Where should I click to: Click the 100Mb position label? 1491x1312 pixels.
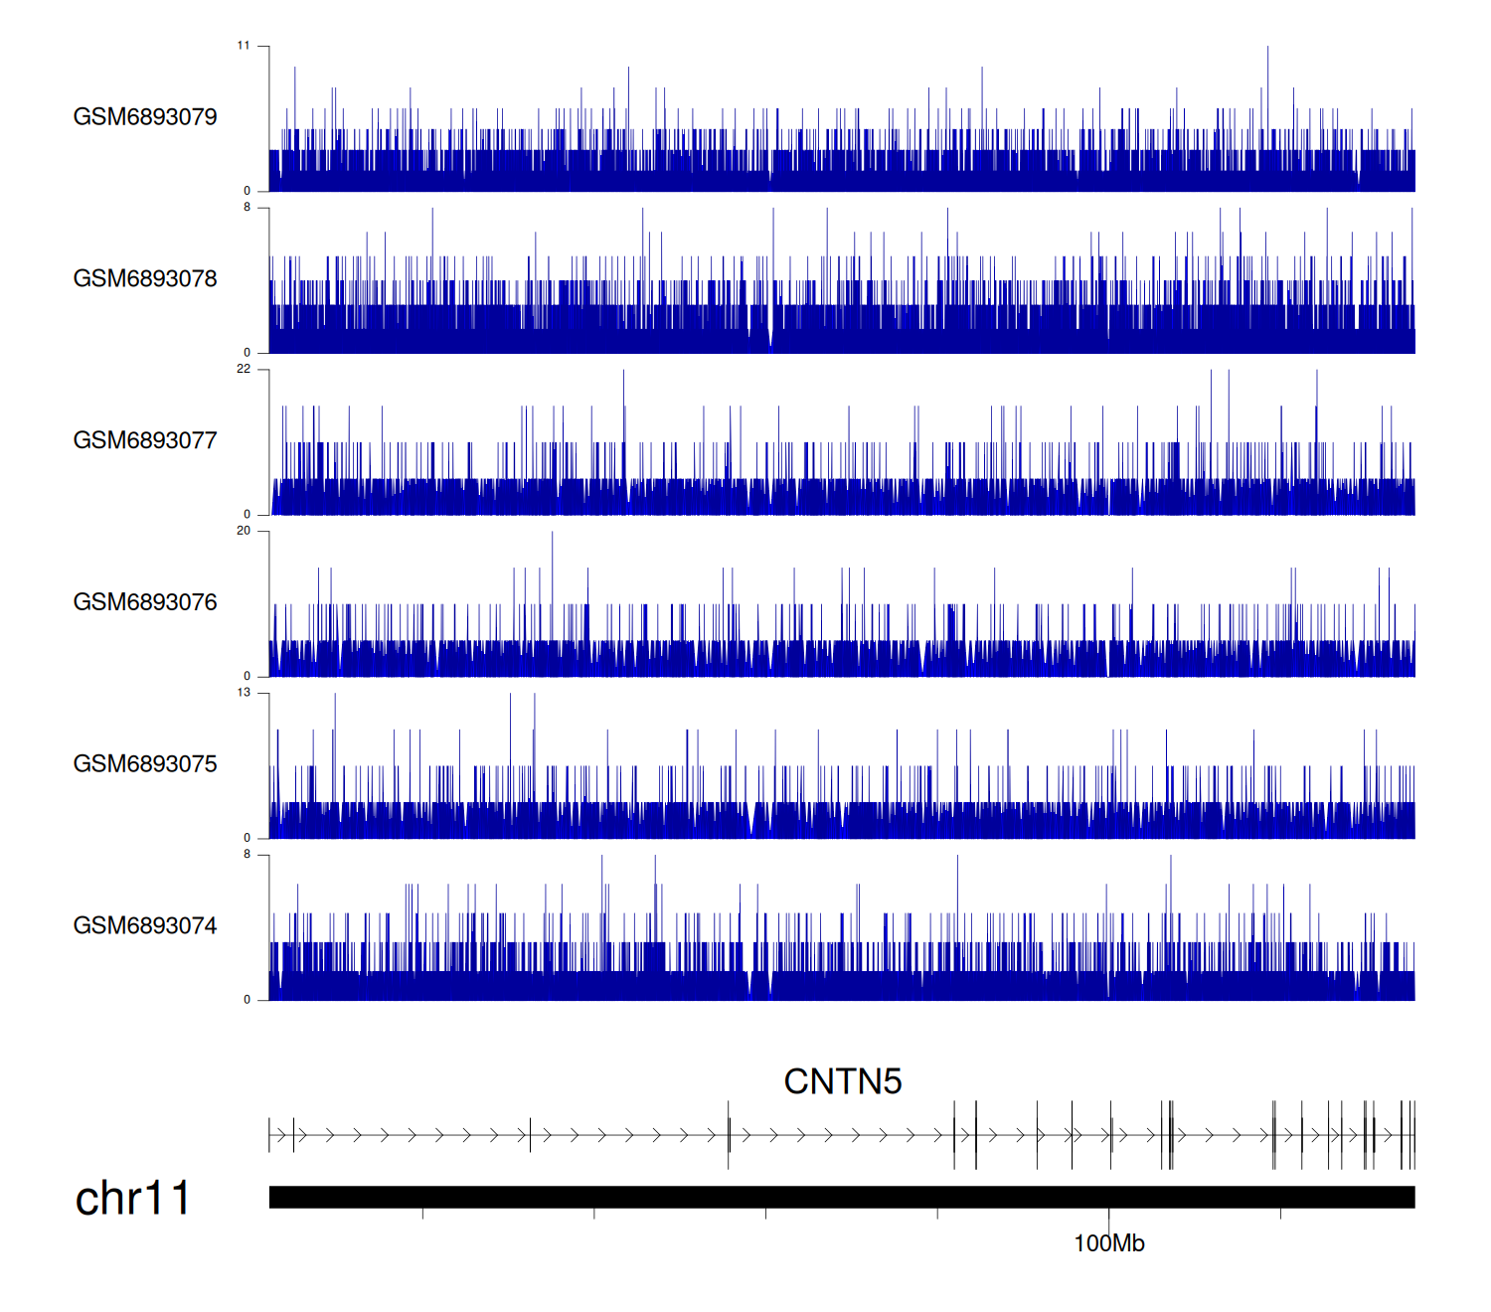coord(1108,1243)
